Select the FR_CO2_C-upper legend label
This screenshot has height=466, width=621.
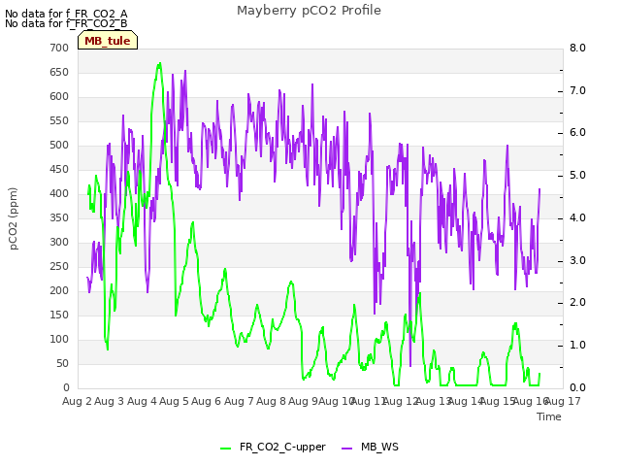[x=282, y=447]
